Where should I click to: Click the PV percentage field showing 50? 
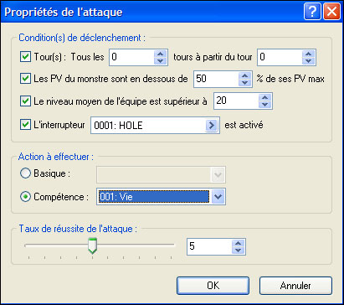(x=216, y=79)
